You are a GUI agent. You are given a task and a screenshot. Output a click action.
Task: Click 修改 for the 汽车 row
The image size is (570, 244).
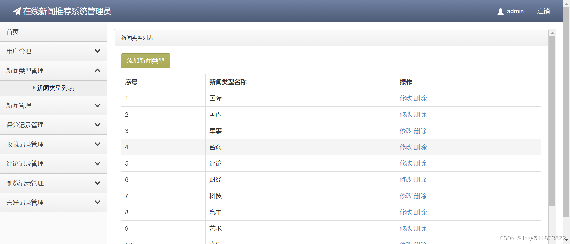[x=406, y=212]
